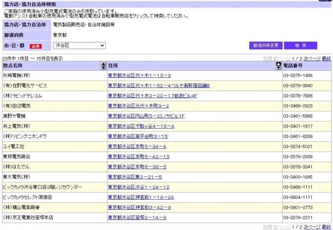Go to 次ページ in the bottom pagination

click(312, 227)
